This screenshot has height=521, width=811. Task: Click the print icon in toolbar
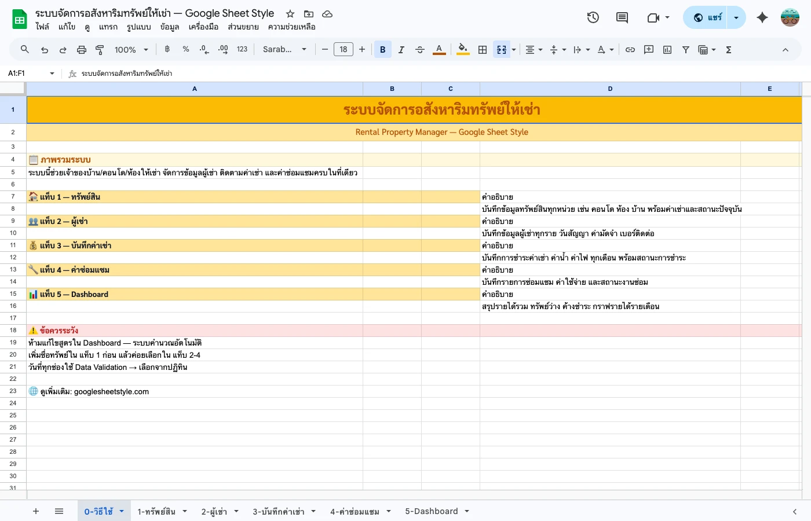(82, 50)
